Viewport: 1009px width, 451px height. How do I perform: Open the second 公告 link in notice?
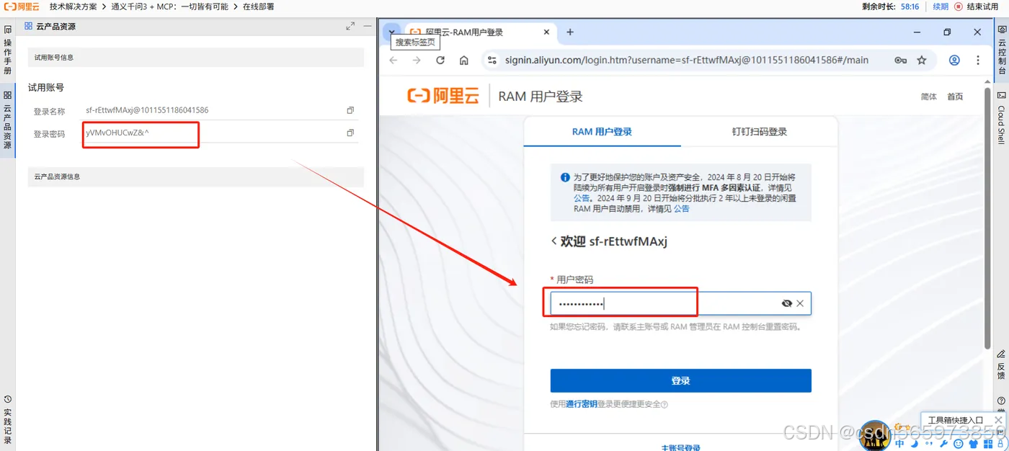682,209
